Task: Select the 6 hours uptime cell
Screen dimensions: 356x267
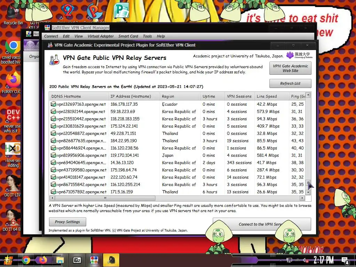Action: (210, 192)
